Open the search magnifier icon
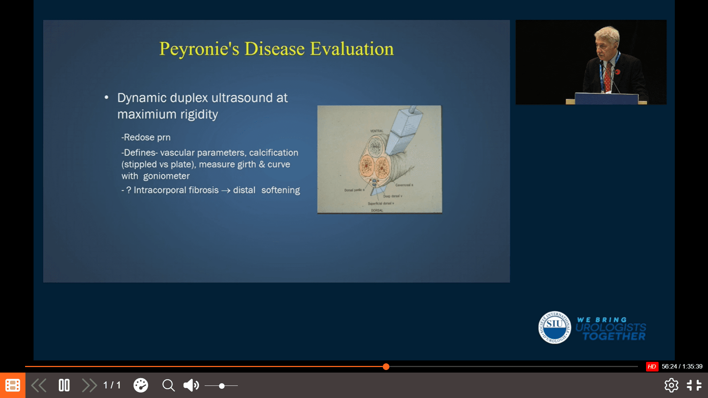 [x=169, y=385]
